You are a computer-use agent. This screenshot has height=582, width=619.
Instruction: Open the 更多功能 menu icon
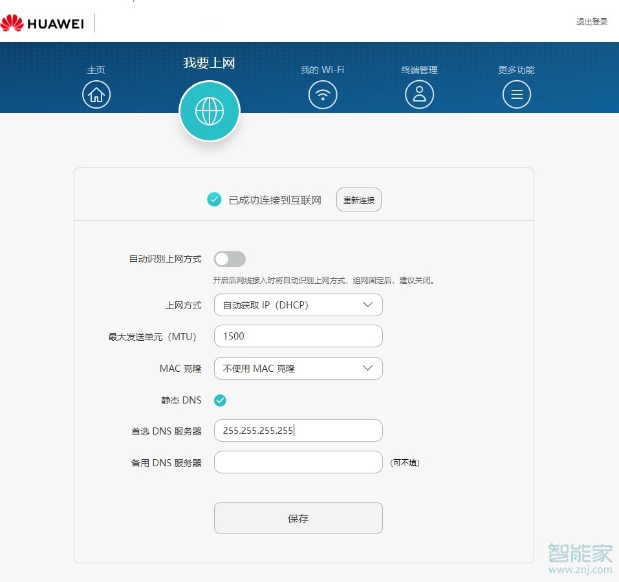tap(516, 94)
